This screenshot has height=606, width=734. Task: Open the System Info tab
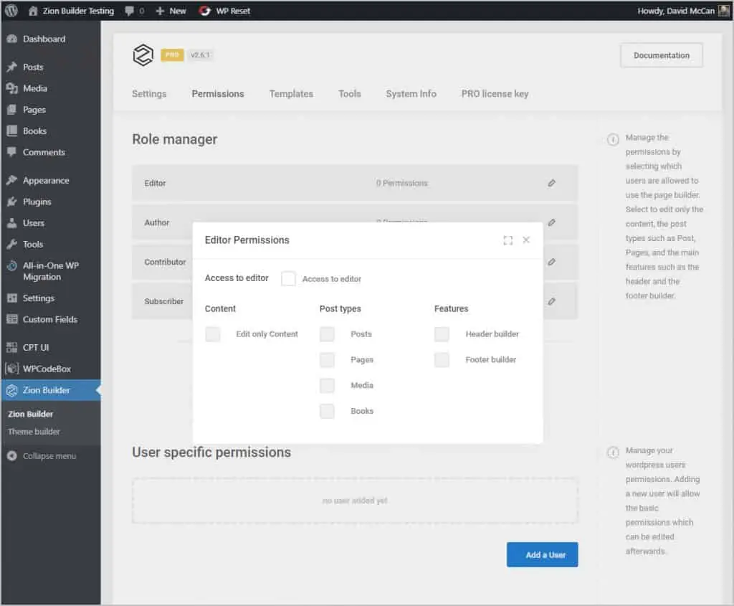click(411, 94)
